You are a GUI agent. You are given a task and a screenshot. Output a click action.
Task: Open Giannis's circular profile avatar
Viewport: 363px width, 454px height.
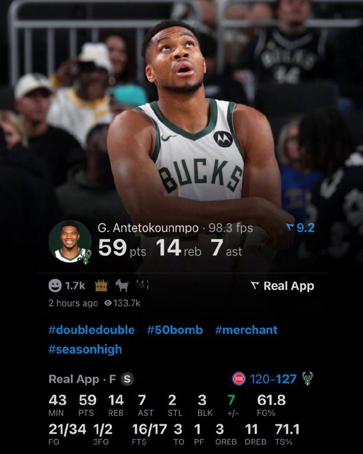pos(70,242)
